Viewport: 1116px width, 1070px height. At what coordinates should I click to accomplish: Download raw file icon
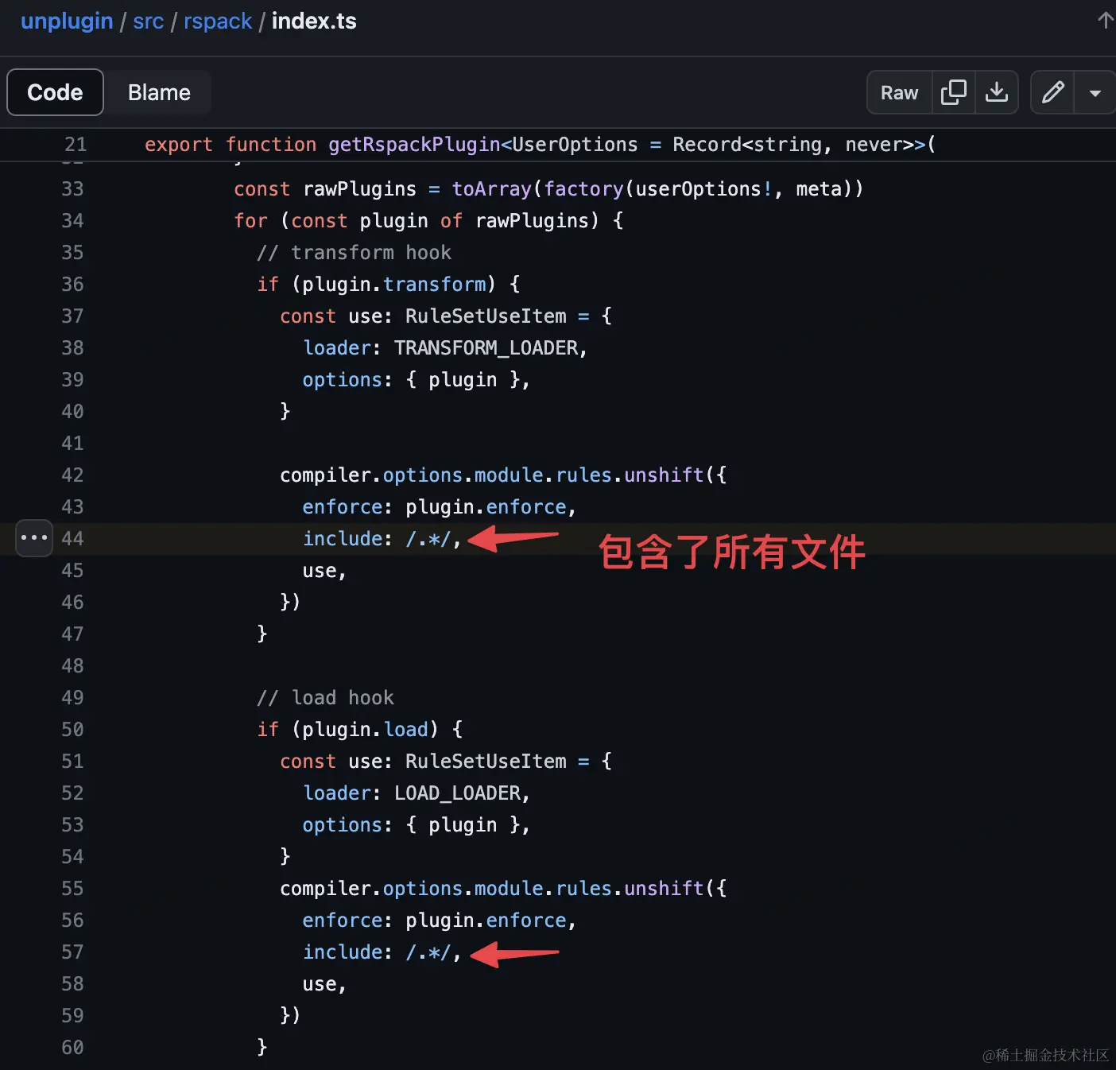(x=997, y=92)
